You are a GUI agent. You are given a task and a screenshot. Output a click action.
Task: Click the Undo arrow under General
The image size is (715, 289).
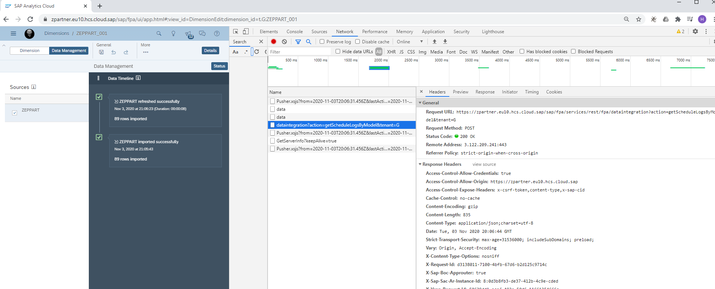point(113,52)
